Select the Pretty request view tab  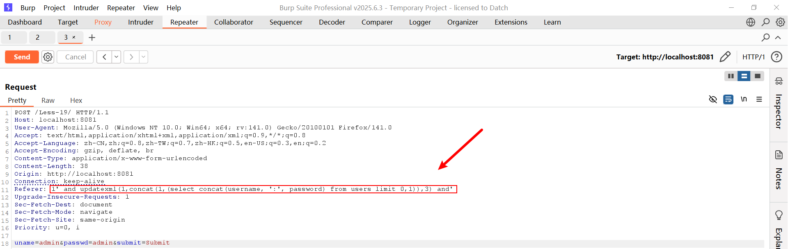(x=17, y=100)
